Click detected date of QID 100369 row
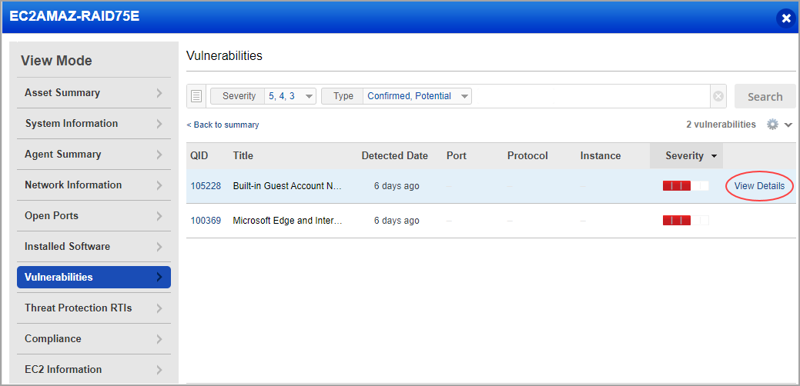The width and height of the screenshot is (800, 386). pos(397,221)
